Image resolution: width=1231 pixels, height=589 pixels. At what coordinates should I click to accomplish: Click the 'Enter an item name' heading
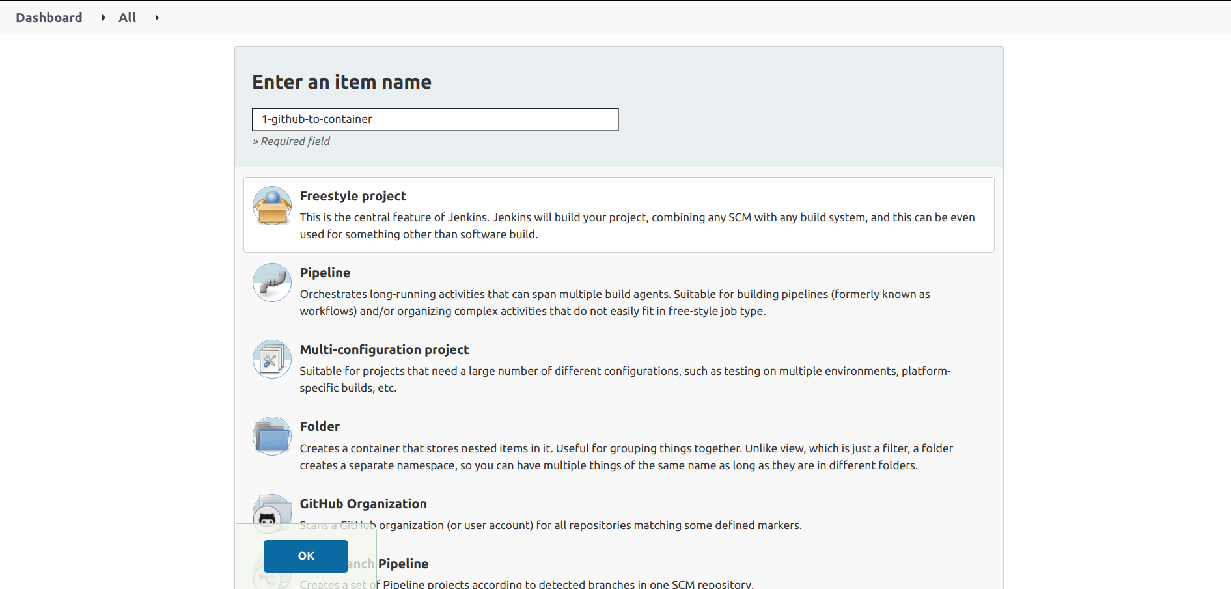pyautogui.click(x=342, y=82)
